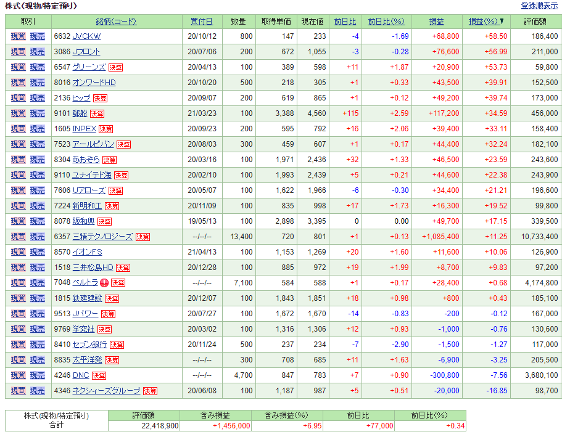
Task: Select total 含み損益 +1,456,000
Action: (231, 425)
